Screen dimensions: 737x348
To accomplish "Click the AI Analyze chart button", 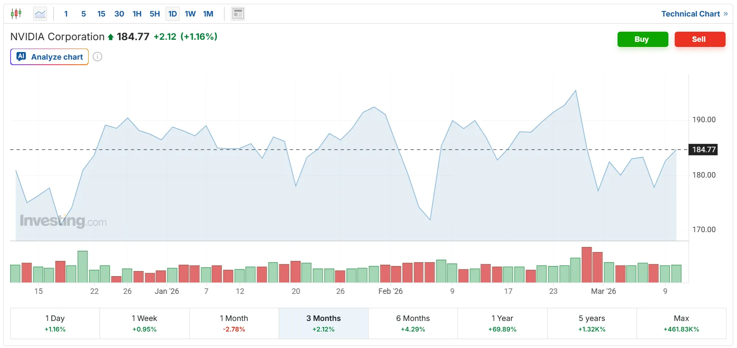I will [50, 57].
